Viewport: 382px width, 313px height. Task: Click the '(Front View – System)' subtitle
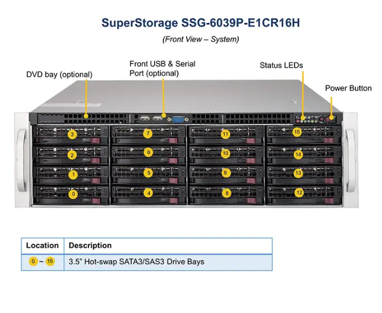201,39
